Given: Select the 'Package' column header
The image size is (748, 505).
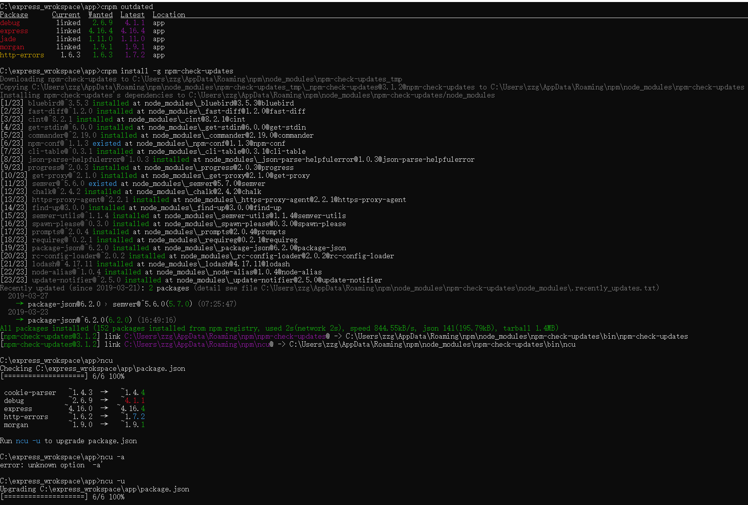Looking at the screenshot, I should (14, 15).
